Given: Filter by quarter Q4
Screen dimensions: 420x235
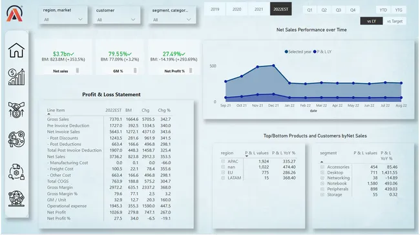Looking at the screenshot, I should point(353,10).
